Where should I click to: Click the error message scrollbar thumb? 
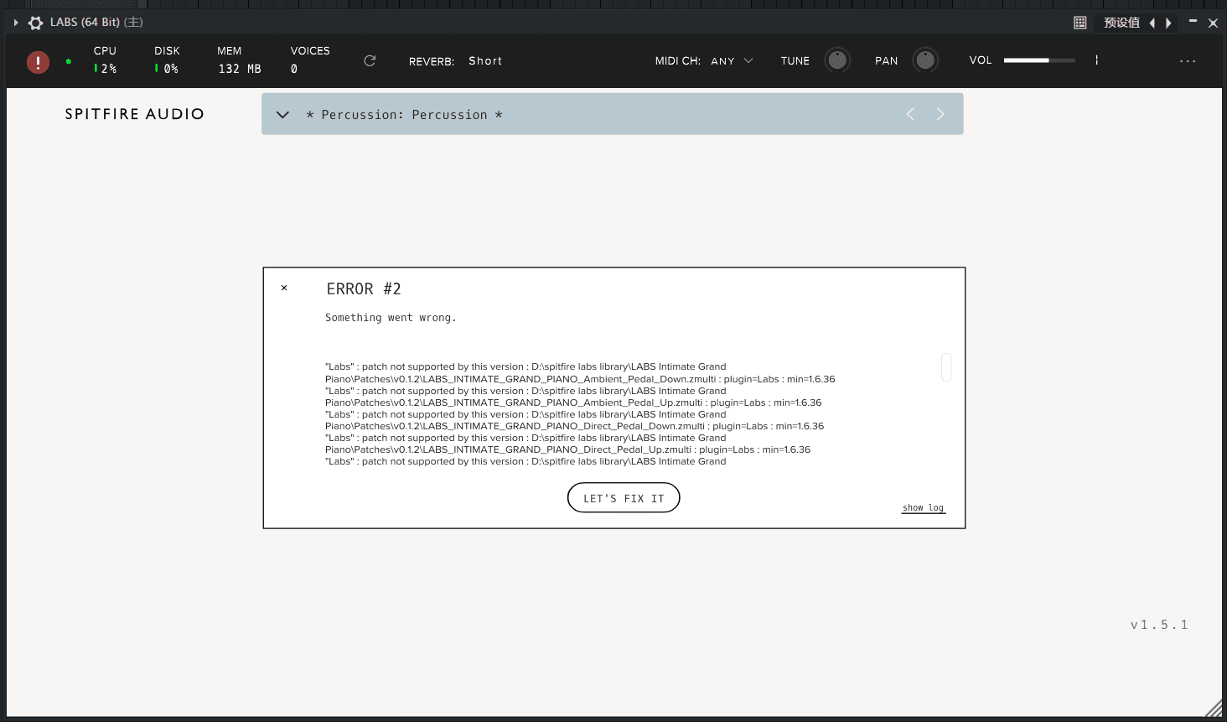tap(946, 367)
